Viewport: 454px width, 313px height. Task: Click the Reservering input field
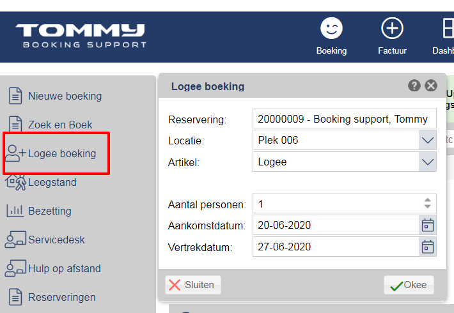(x=344, y=119)
